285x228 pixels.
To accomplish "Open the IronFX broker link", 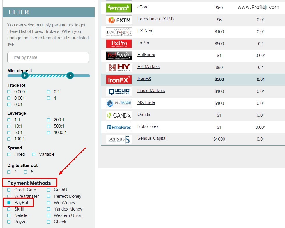I will (144, 79).
